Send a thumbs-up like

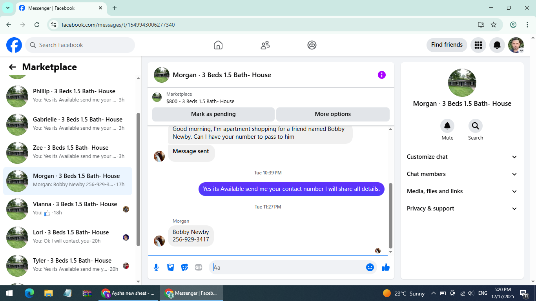(x=386, y=267)
